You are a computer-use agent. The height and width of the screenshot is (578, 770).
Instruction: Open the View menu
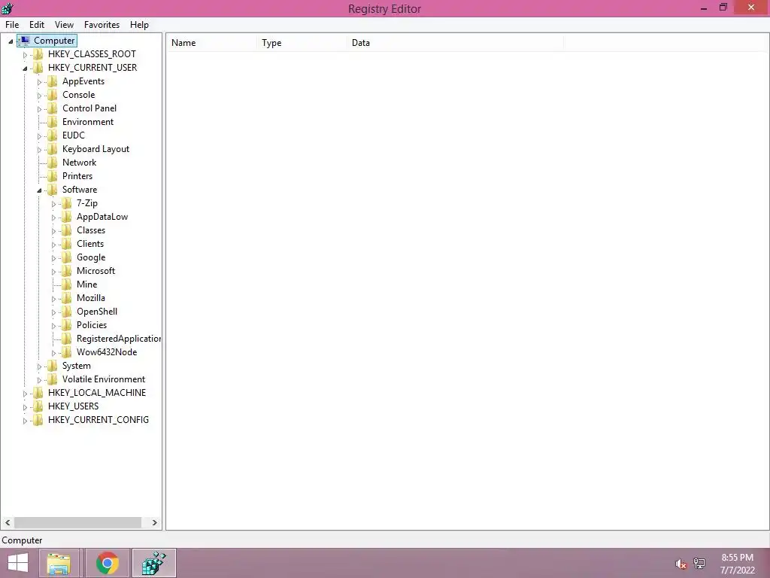[64, 25]
